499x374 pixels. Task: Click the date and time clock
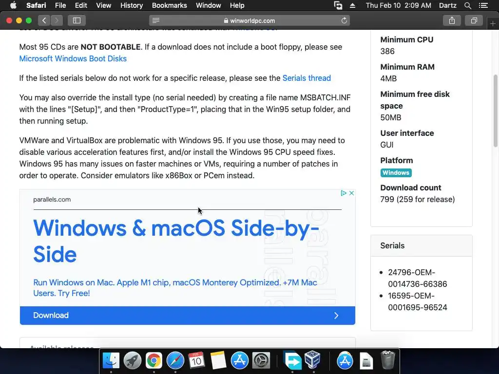399,5
